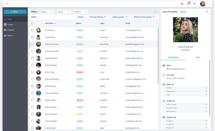Click the Email envelope icon
This screenshot has width=215, height=131.
pos(164,65)
